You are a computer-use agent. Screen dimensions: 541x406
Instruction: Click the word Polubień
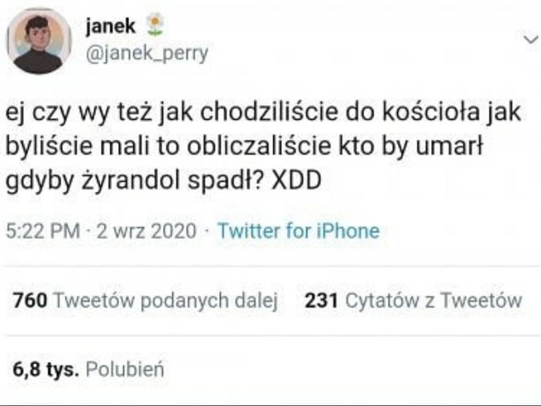(x=125, y=370)
